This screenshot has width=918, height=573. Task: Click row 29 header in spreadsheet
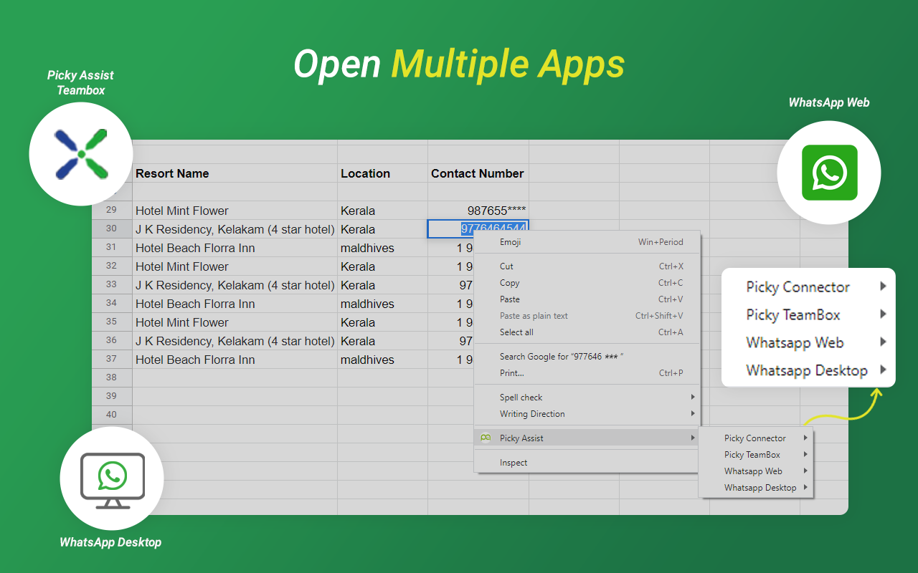111,210
